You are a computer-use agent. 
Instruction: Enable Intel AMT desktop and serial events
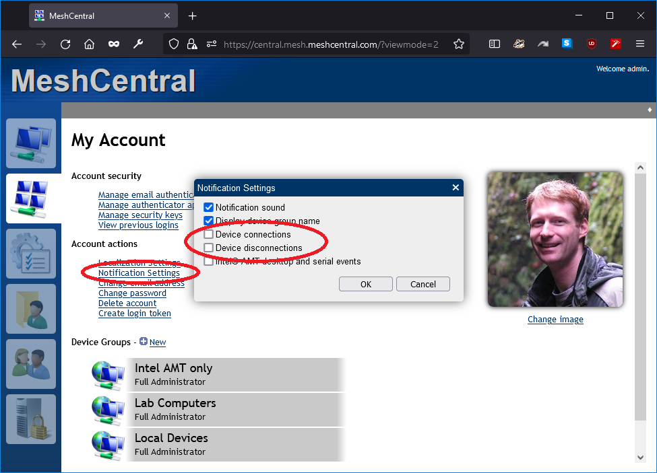point(208,262)
